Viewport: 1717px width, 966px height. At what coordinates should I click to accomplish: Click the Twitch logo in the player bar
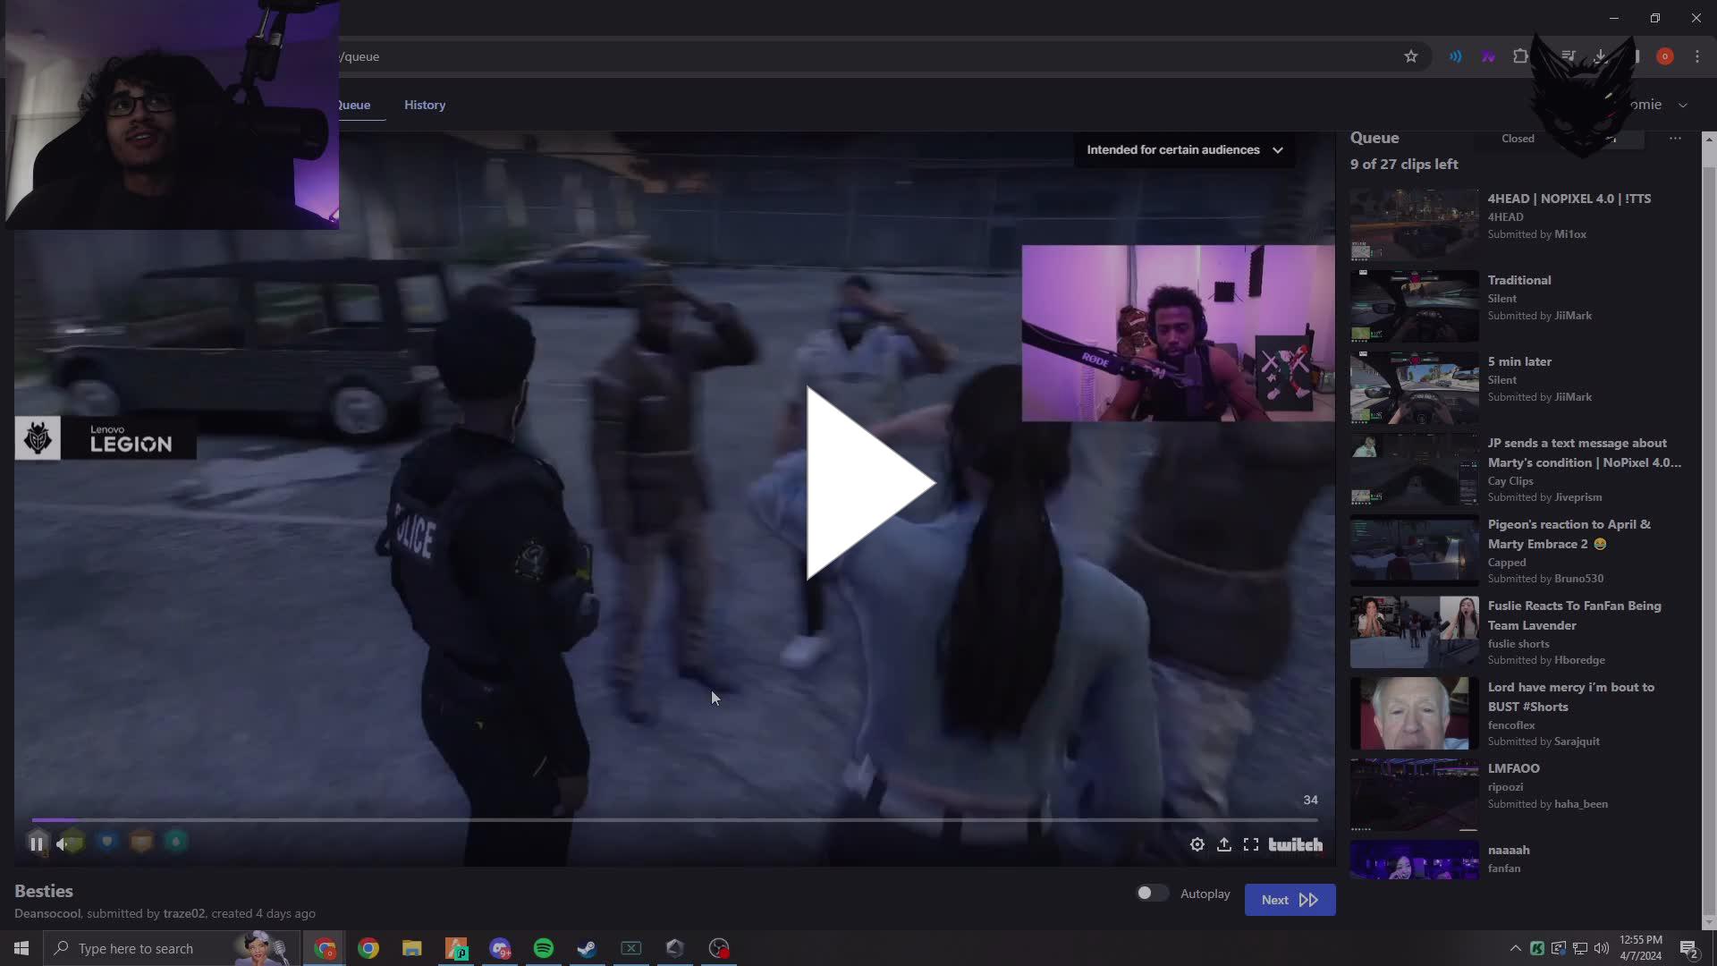(x=1294, y=843)
